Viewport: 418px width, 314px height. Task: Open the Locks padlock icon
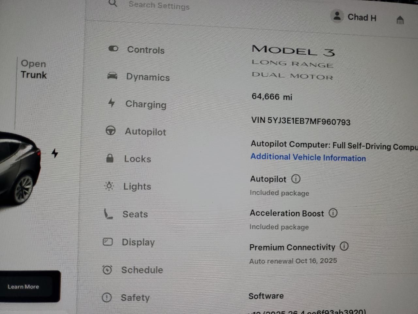point(110,158)
